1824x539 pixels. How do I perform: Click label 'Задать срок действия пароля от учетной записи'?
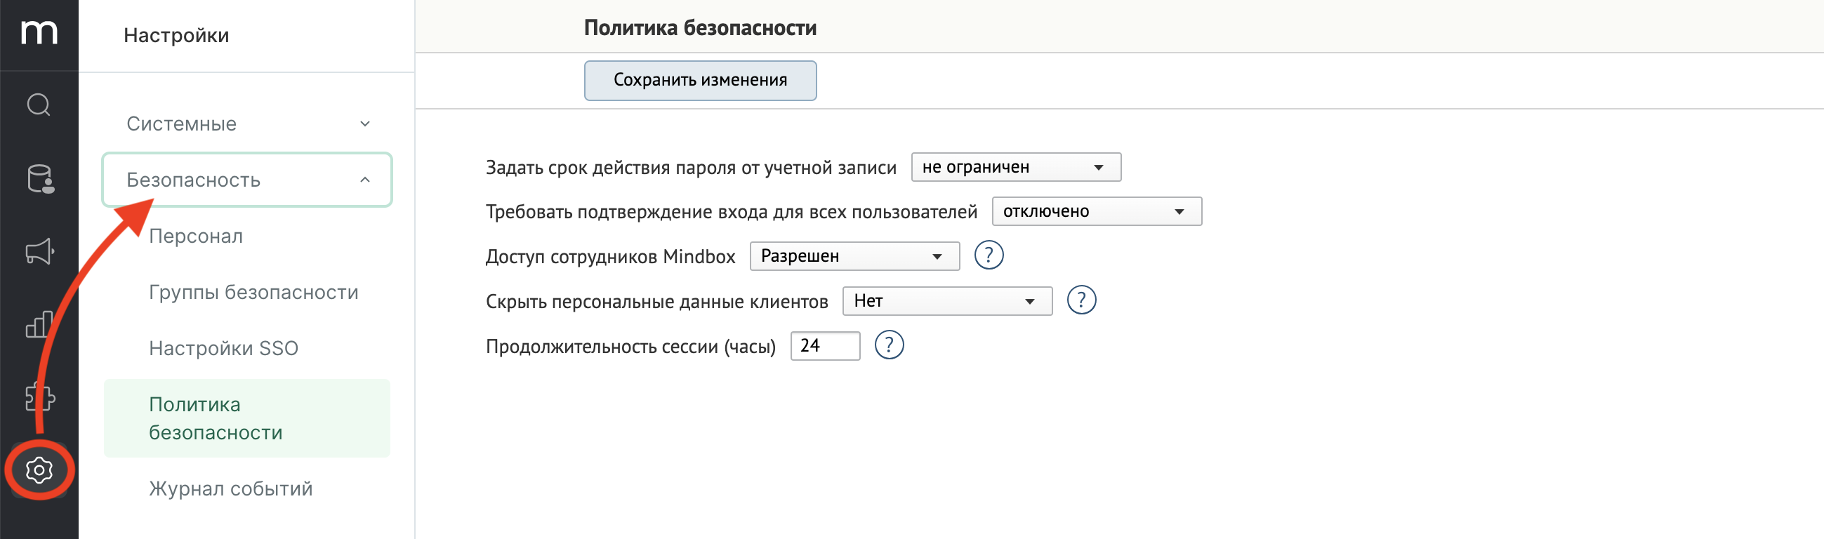pyautogui.click(x=690, y=168)
